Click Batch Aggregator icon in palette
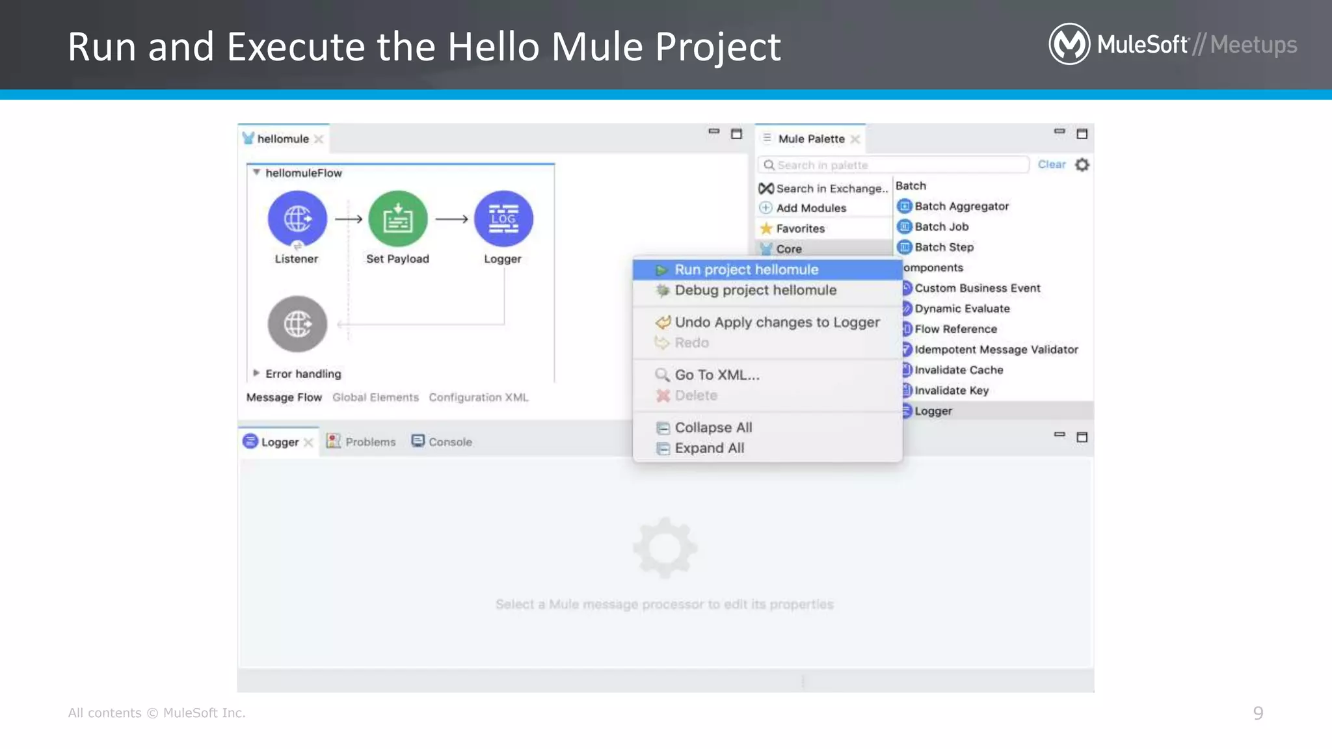This screenshot has height=749, width=1332. (905, 206)
